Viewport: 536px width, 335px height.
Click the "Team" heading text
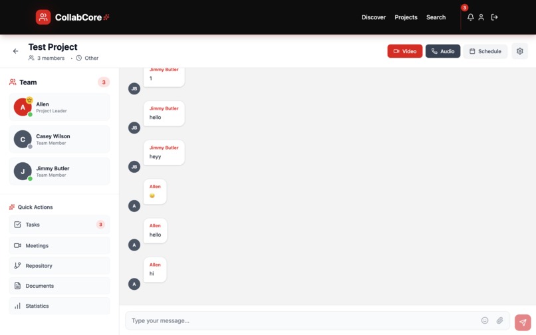(28, 82)
